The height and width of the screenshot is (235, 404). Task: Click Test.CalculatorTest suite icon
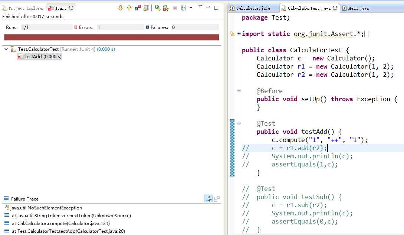[13, 49]
